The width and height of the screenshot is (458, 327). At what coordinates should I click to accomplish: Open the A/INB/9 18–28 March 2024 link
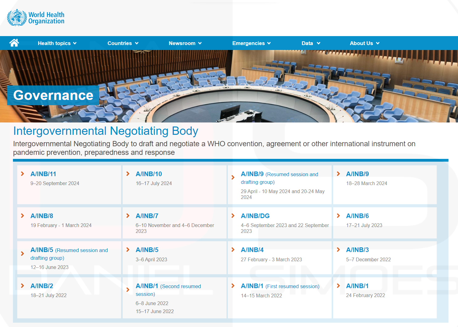click(x=358, y=174)
